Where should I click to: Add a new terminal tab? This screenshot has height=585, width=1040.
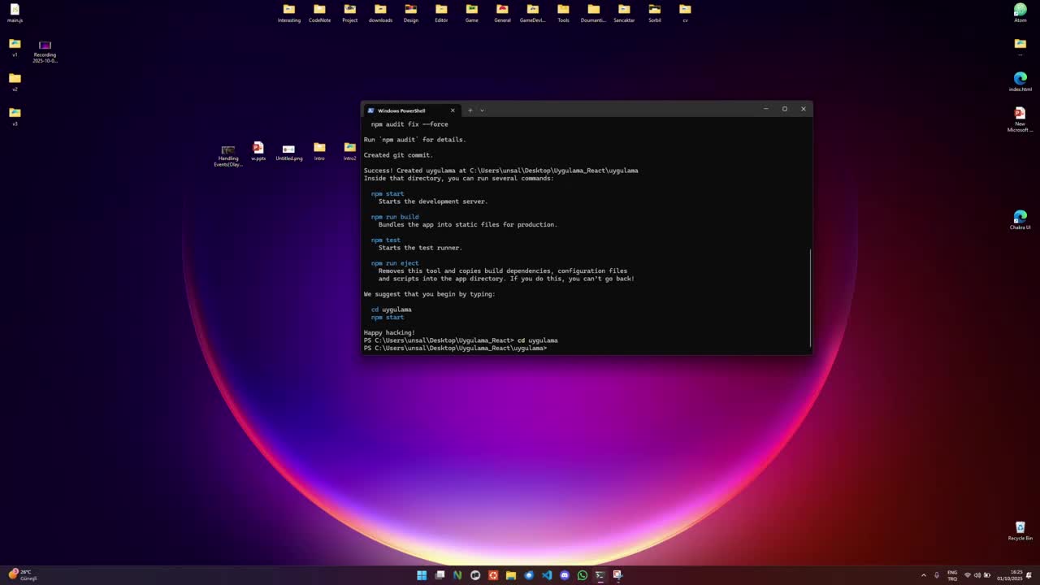(x=470, y=110)
